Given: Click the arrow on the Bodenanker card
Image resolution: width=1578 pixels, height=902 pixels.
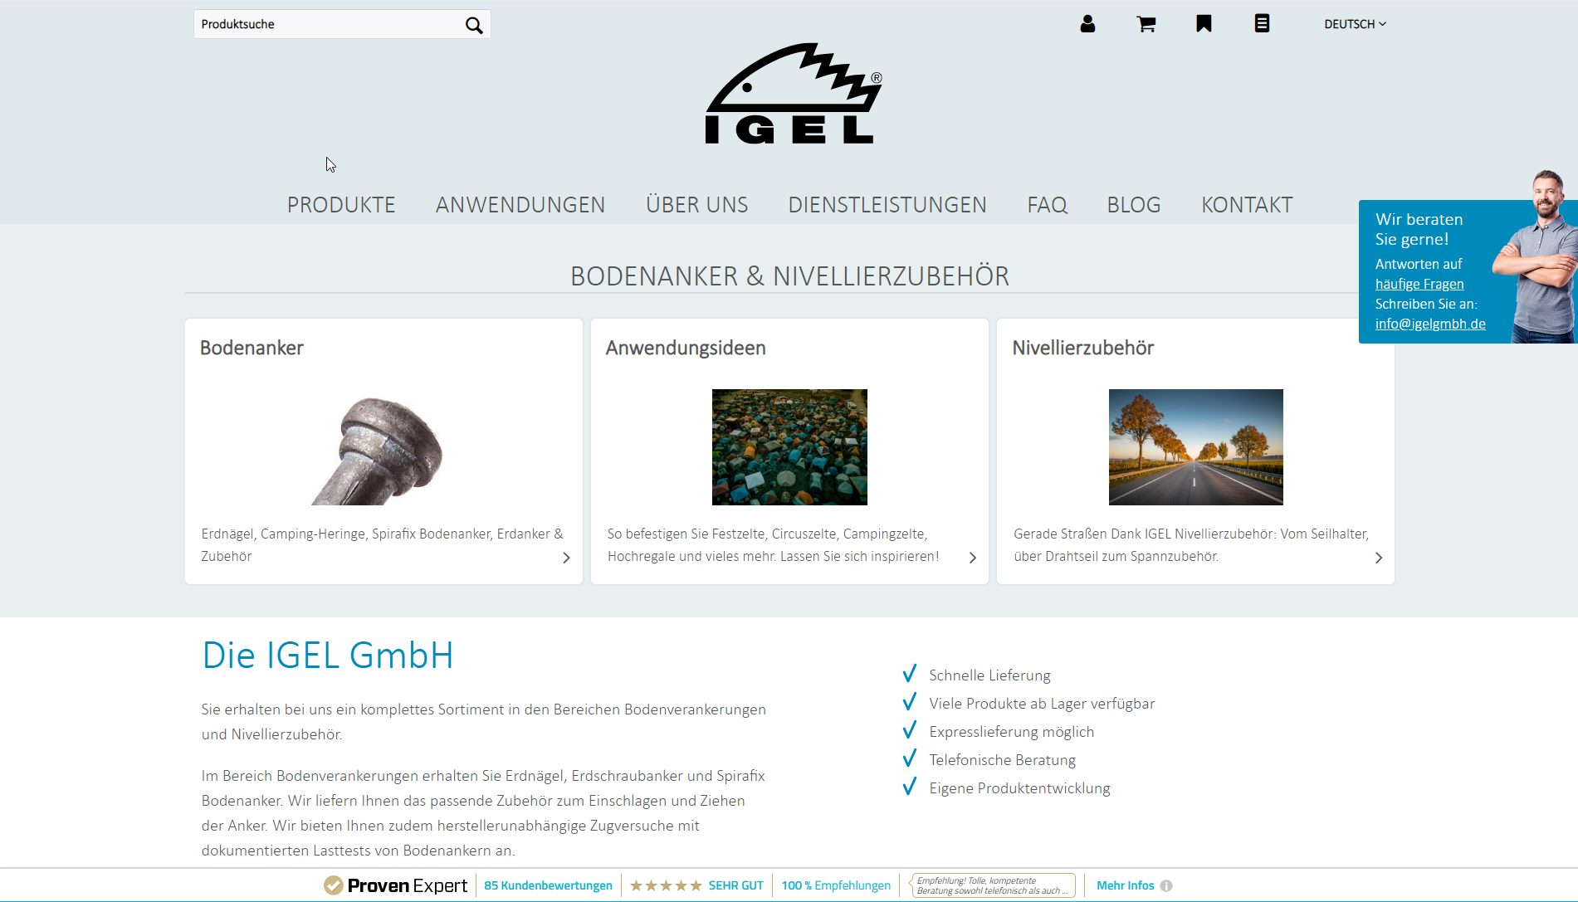Looking at the screenshot, I should [566, 558].
